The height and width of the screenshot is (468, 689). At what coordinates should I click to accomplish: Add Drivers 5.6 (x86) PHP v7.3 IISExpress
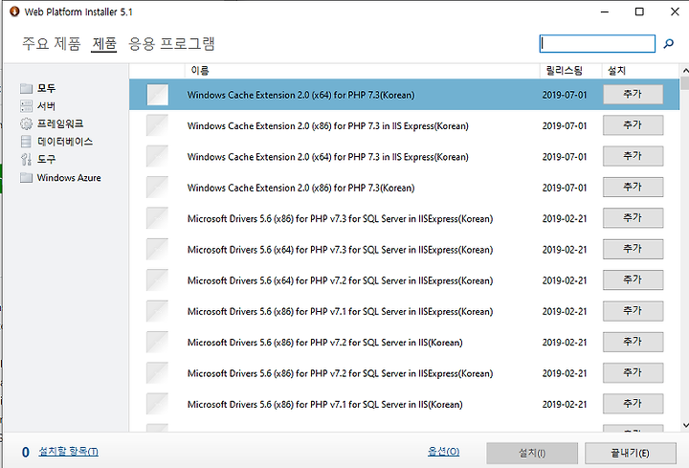(x=633, y=218)
